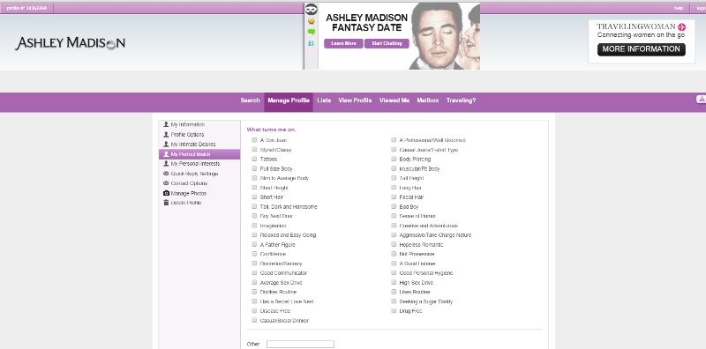706x349 pixels.
Task: Click the camera icon beside Manage Photos
Action: click(x=166, y=193)
